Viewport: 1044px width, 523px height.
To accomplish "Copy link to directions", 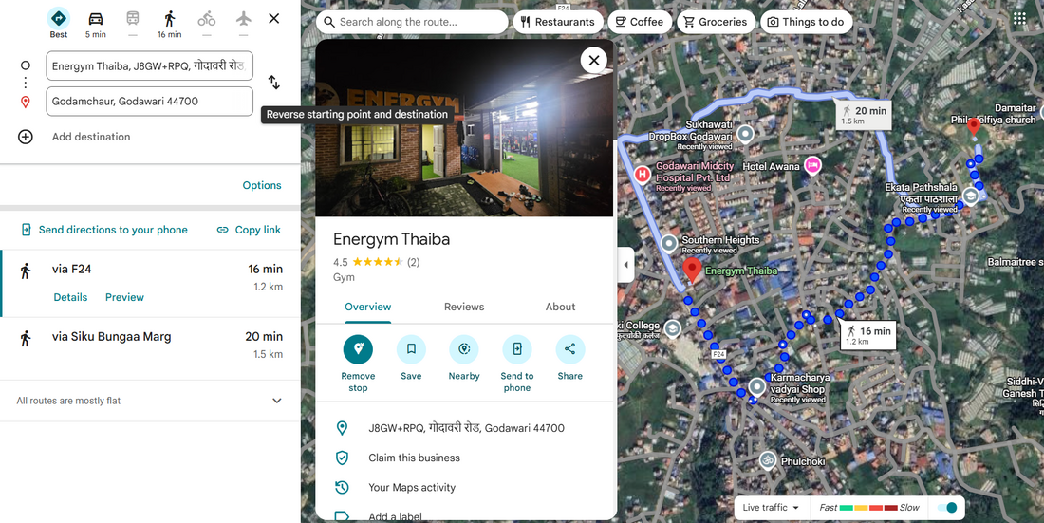I will pyautogui.click(x=249, y=230).
